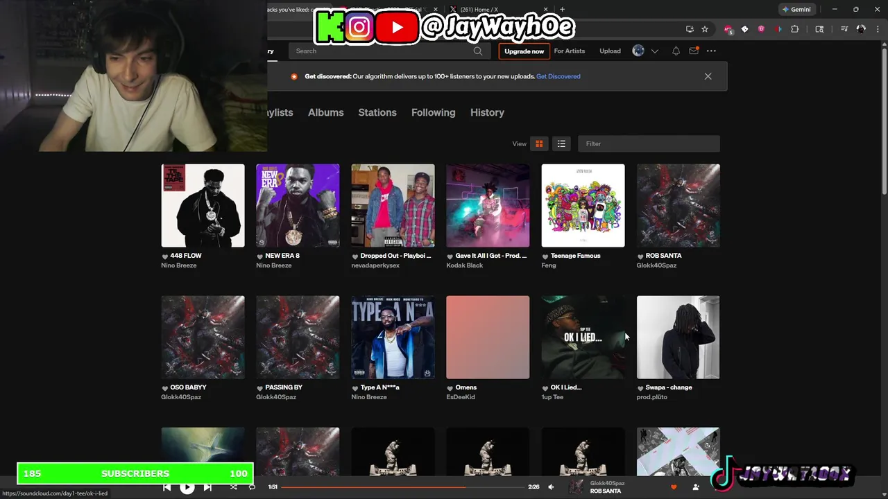Open the 1up Tee artist link
The image size is (888, 499).
pyautogui.click(x=552, y=397)
